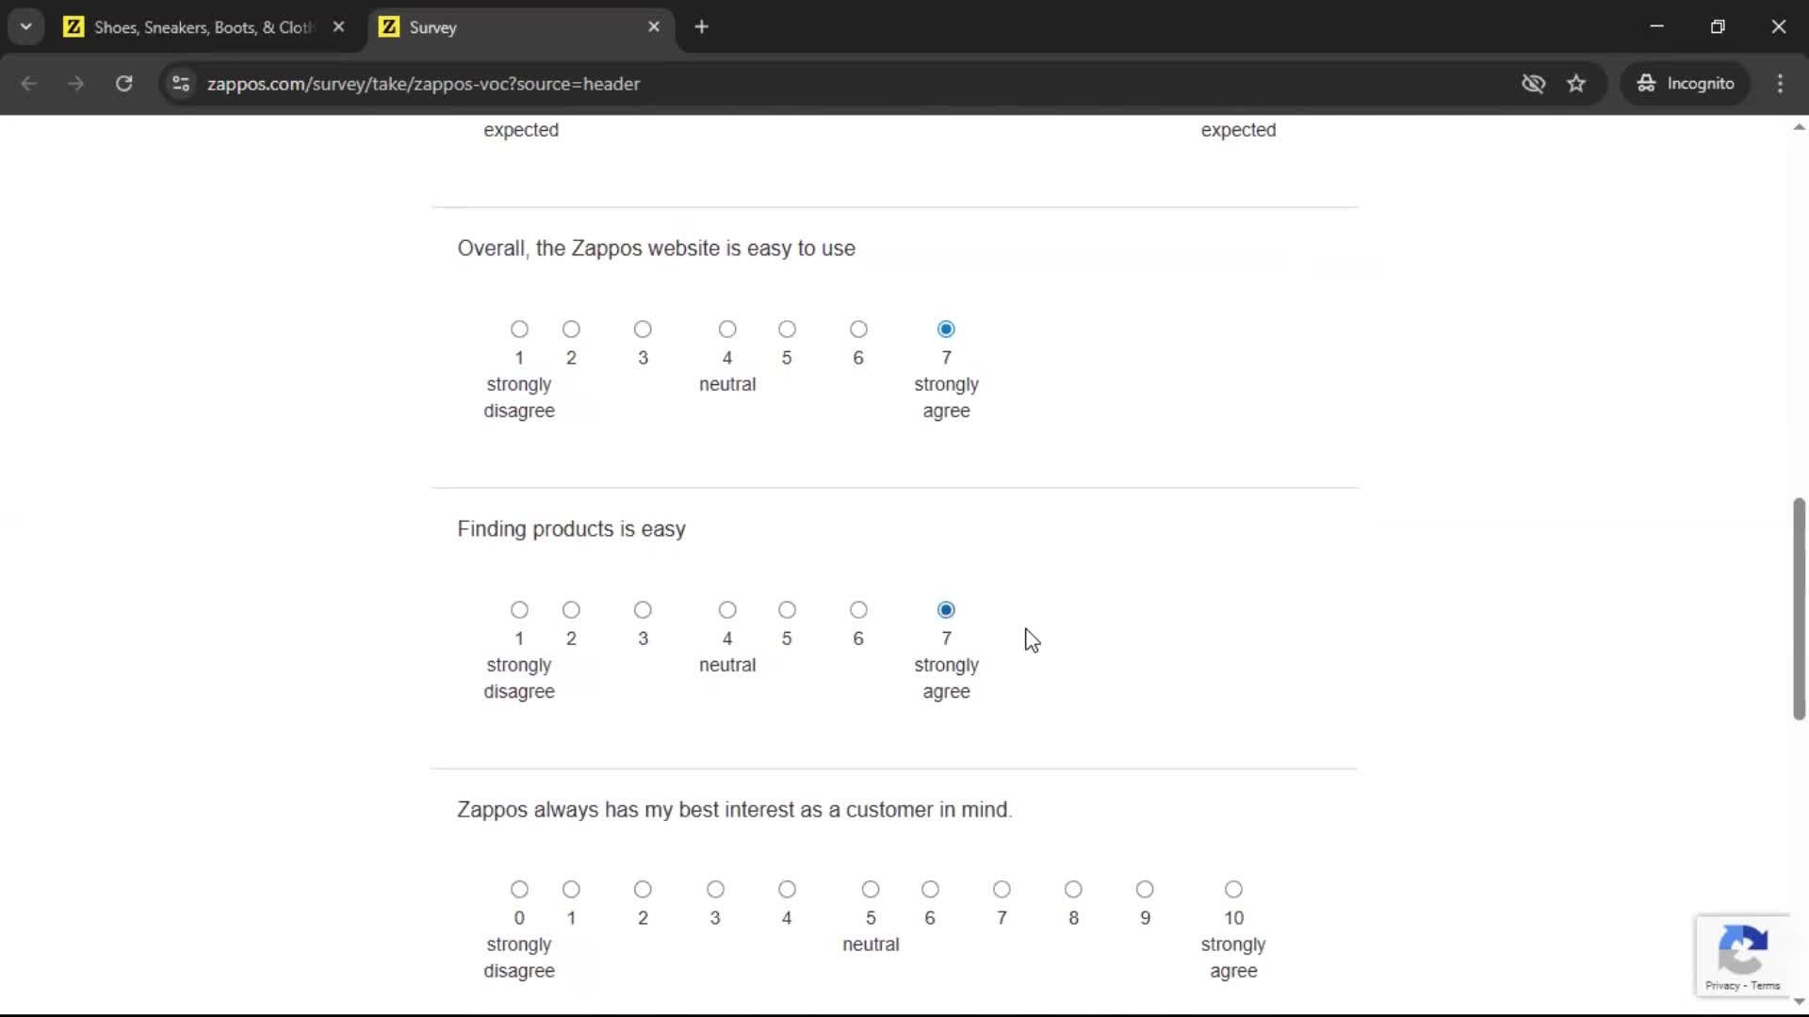Go back to previous page
This screenshot has width=1809, height=1017.
(29, 84)
